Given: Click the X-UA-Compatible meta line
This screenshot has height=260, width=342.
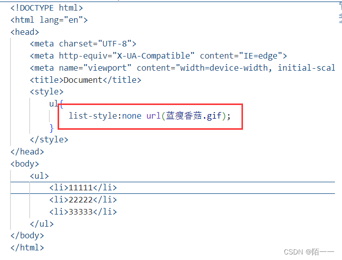Looking at the screenshot, I should 158,56.
